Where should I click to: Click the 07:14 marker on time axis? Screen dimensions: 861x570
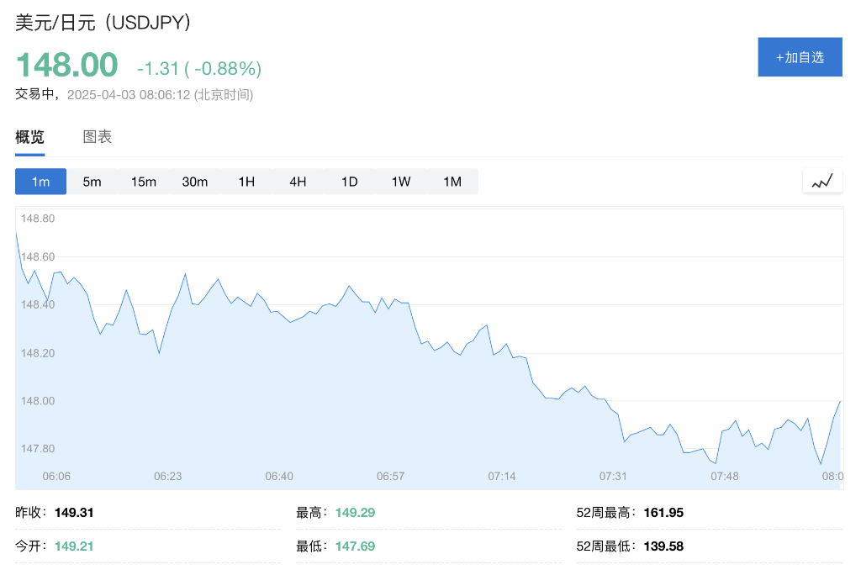502,476
